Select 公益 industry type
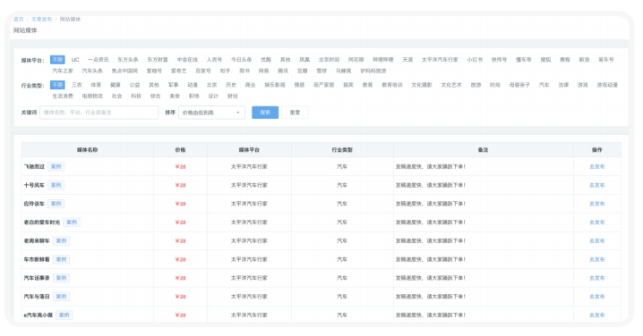643x336 pixels. pos(134,85)
